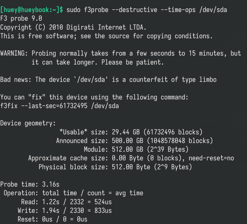Click the Read average time 524us
The width and height of the screenshot is (247, 224).
coord(103,202)
